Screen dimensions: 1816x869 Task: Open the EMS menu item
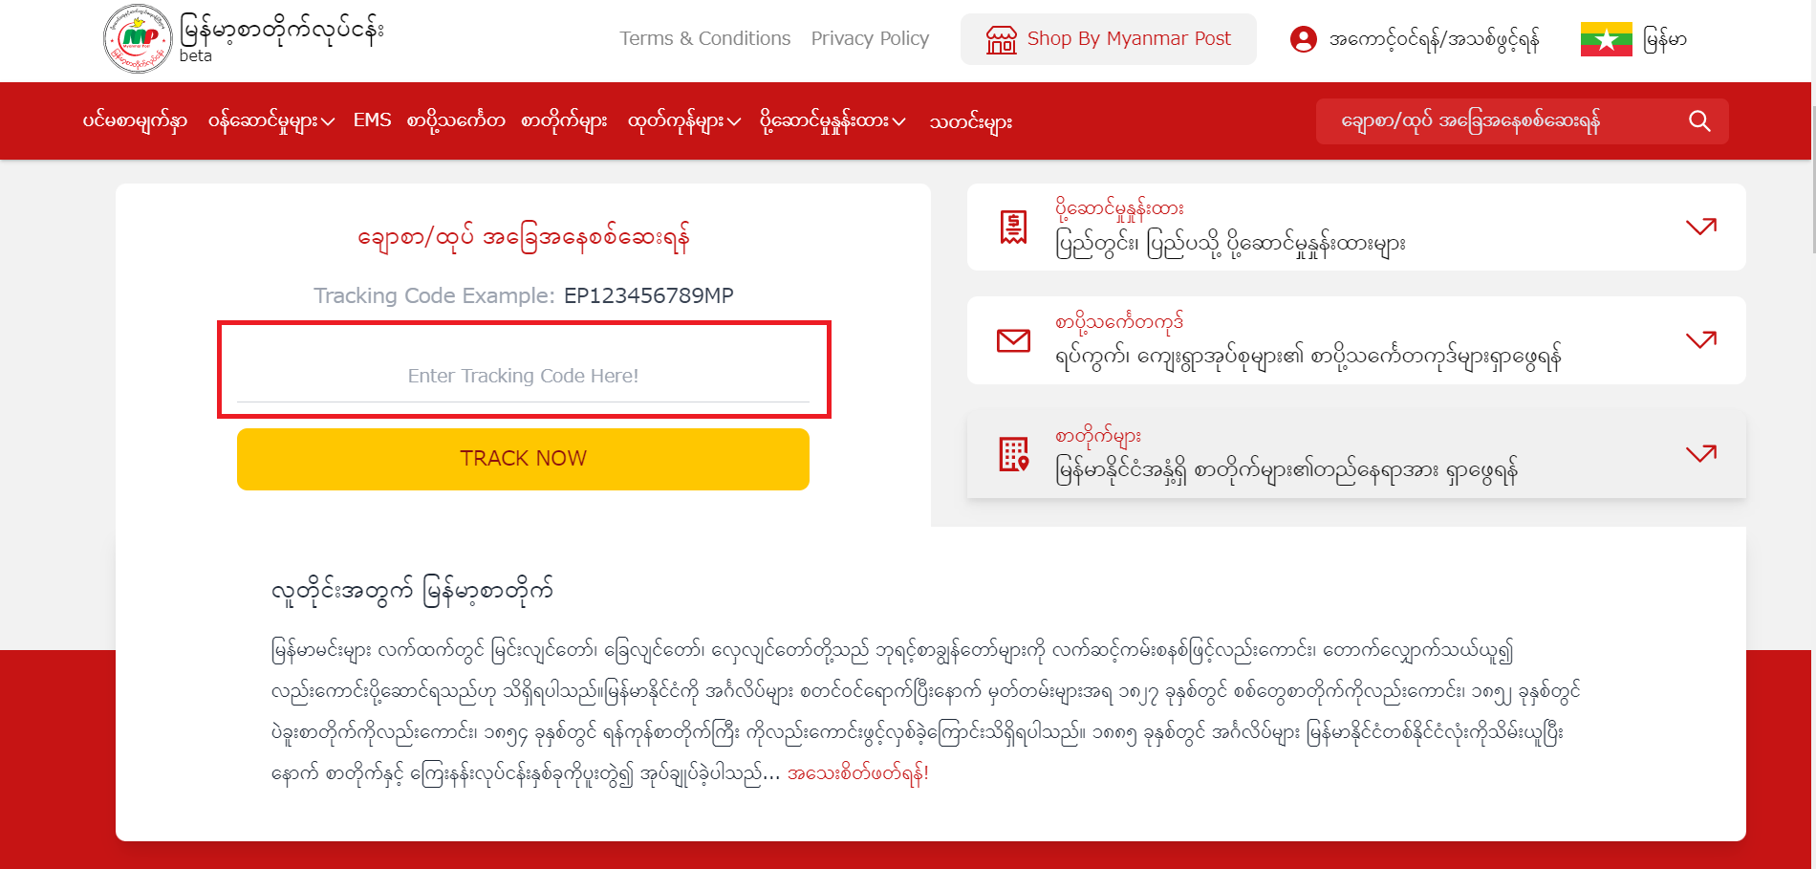(x=372, y=120)
